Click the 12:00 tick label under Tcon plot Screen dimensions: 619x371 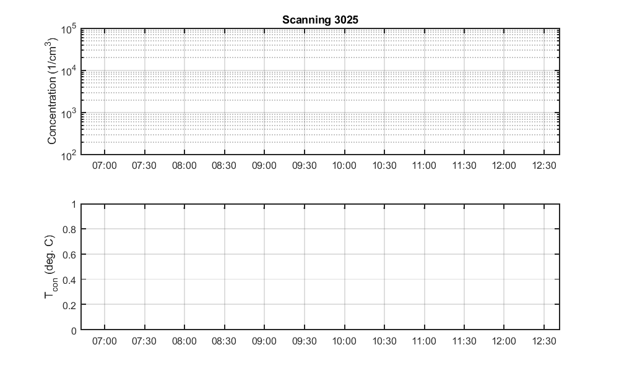[x=504, y=341]
